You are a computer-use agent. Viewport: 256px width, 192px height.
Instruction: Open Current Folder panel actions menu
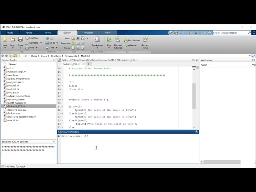point(54,60)
